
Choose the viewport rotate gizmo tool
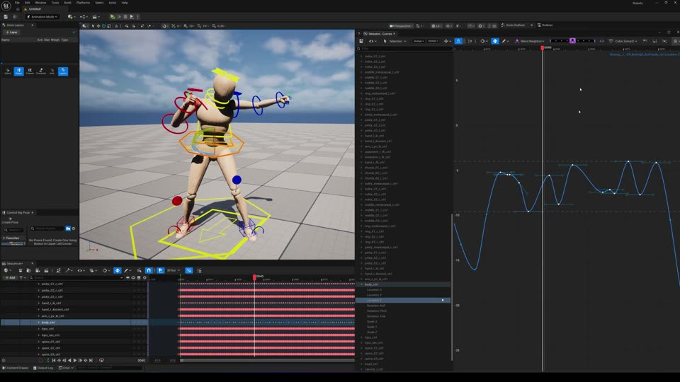point(103,26)
